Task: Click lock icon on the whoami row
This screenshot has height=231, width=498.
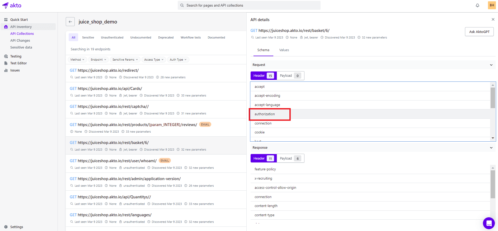Action: (x=120, y=168)
